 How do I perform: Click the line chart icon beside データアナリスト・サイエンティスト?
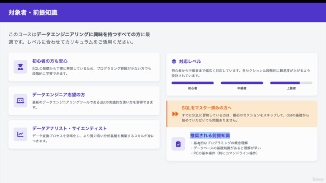pyautogui.click(x=20, y=134)
